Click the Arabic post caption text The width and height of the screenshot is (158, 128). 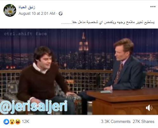point(108,22)
